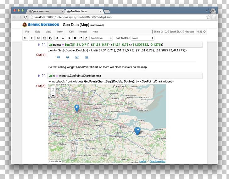The height and width of the screenshot is (179, 229).
Task: Go forward with the browser forward arrow
Action: [x=20, y=17]
